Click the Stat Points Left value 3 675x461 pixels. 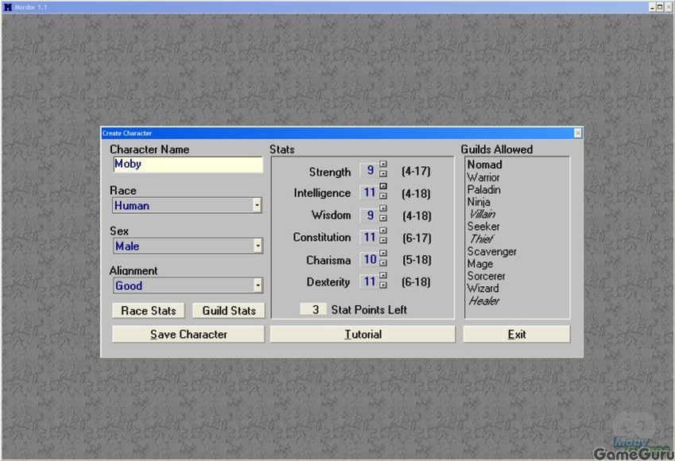point(313,309)
